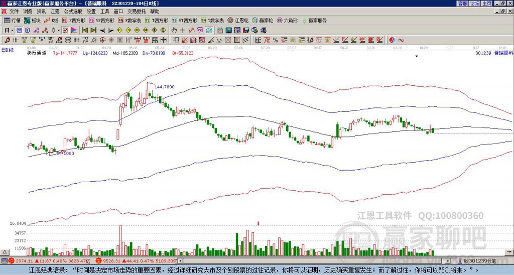This screenshot has height=275, width=514.
Task: Open the 论坛 forum link
Action: point(474,4)
